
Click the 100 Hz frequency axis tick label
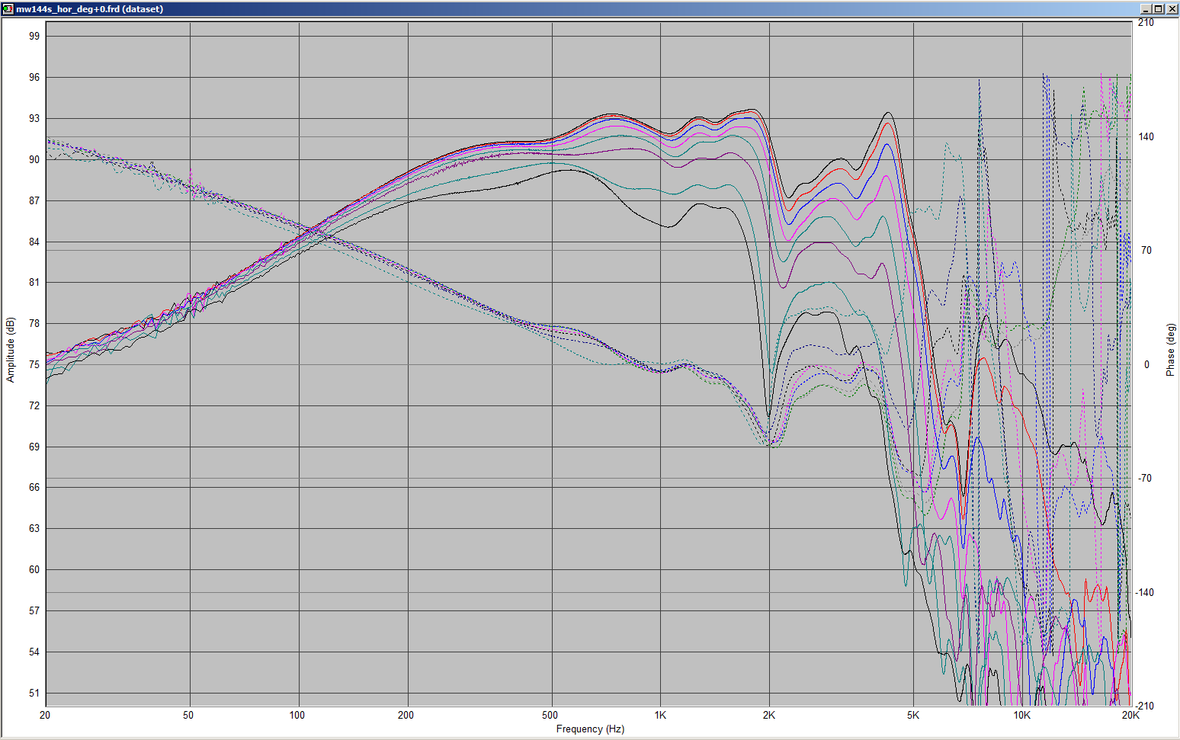297,716
